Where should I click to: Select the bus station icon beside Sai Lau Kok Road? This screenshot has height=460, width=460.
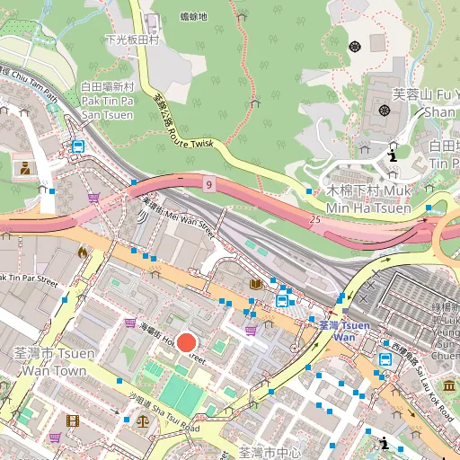click(x=385, y=359)
